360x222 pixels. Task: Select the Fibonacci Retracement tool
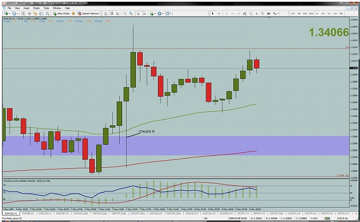tap(251, 14)
